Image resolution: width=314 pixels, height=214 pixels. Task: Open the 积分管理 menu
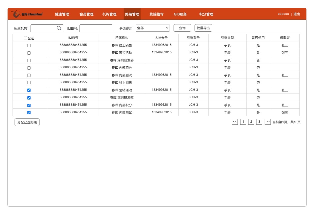pyautogui.click(x=206, y=14)
